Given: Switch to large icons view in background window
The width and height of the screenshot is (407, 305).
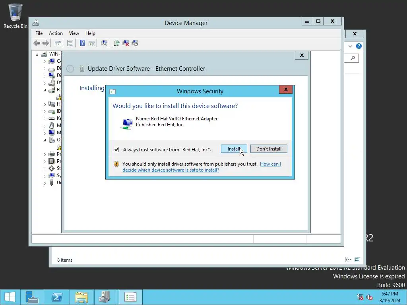Looking at the screenshot, I should click(357, 260).
